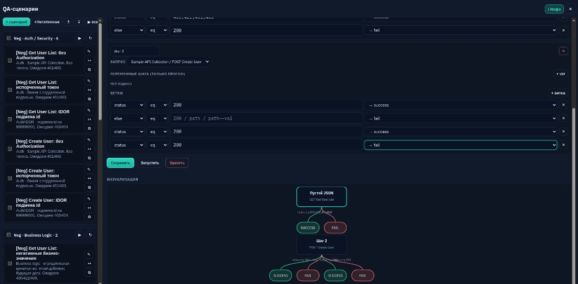Click the move arrow icon for '[Neg] Get User List: IDOR'
The height and width of the screenshot is (284, 578).
pyautogui.click(x=89, y=119)
